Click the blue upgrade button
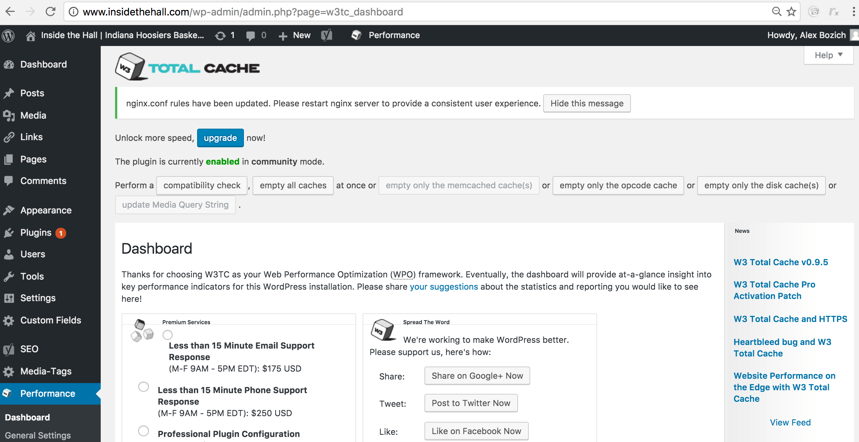The image size is (859, 442). point(220,138)
